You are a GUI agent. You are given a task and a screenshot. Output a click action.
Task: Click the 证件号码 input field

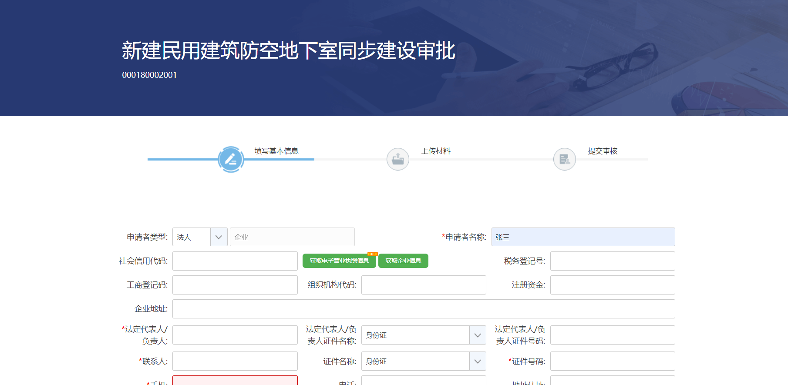tap(613, 361)
